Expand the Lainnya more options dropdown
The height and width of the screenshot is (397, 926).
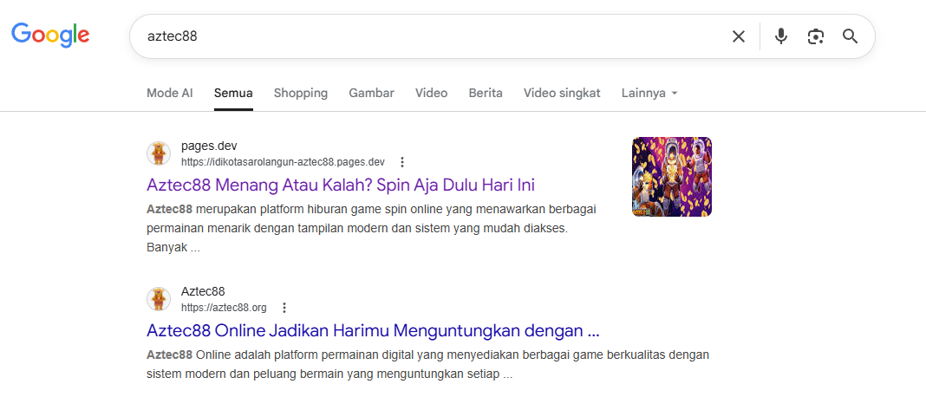pyautogui.click(x=649, y=93)
